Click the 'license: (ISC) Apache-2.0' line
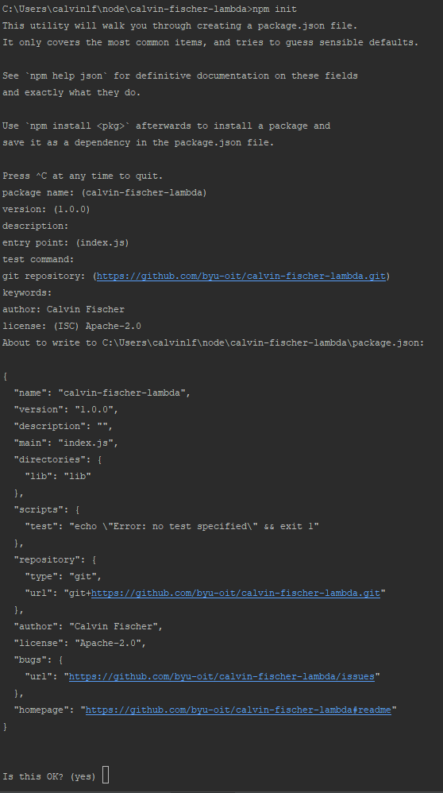This screenshot has height=793, width=443. tap(71, 327)
